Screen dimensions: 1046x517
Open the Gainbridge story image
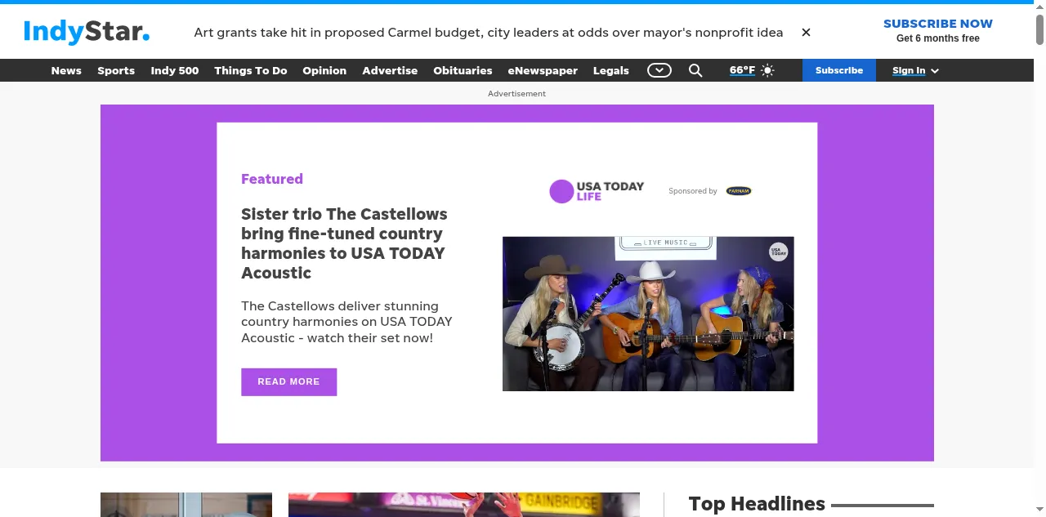(x=464, y=505)
